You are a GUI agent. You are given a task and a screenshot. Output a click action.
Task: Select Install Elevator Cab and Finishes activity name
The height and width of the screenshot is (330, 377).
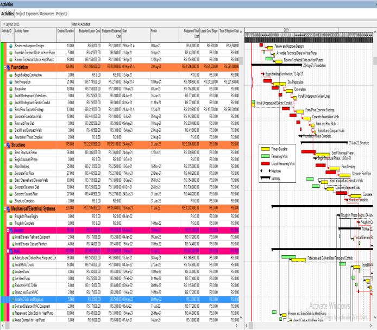click(x=31, y=244)
